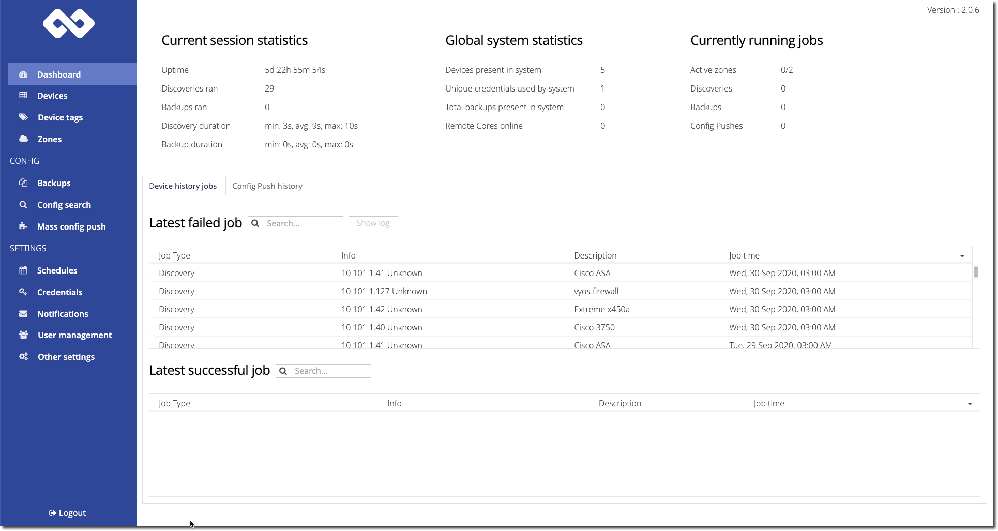Click the Notifications envelope icon

(23, 314)
